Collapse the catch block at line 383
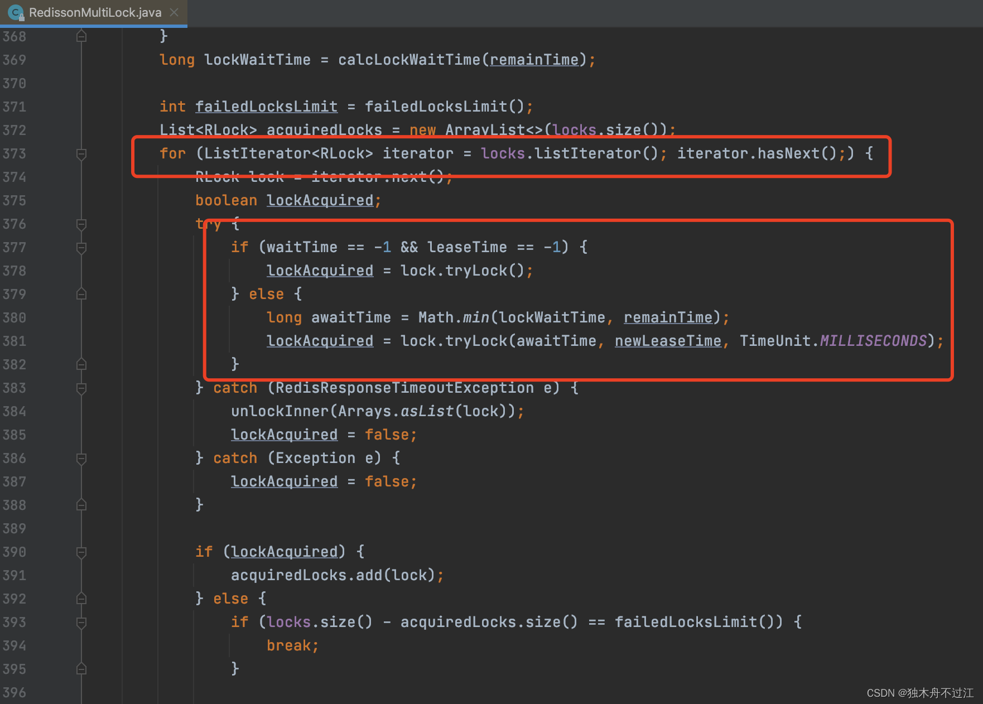This screenshot has height=704, width=983. pos(81,388)
